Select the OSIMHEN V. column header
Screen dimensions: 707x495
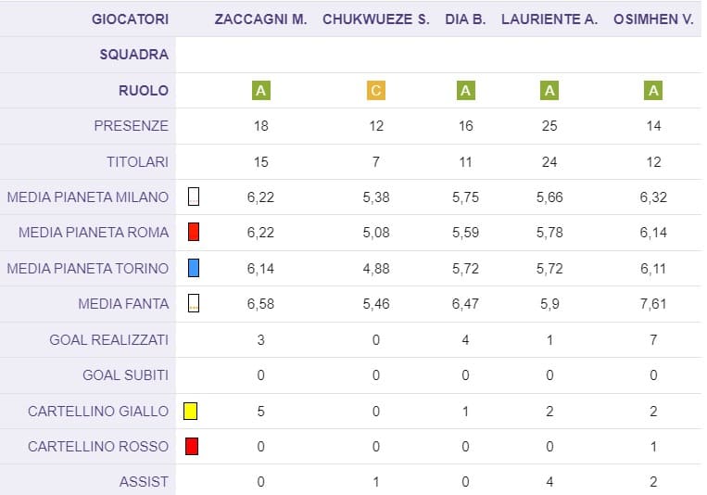click(653, 19)
